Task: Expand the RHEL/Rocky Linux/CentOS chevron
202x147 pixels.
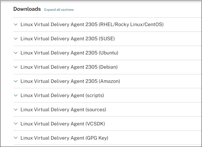Action: [16, 24]
